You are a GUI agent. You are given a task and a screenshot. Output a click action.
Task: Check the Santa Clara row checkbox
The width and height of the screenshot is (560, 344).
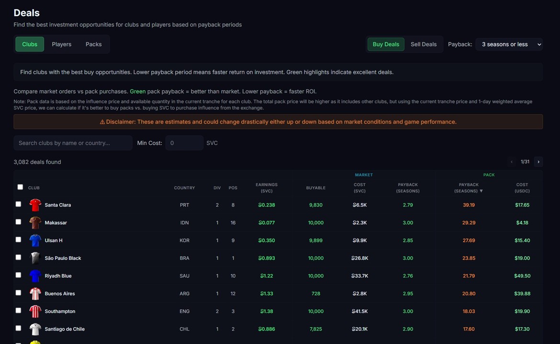click(x=18, y=204)
